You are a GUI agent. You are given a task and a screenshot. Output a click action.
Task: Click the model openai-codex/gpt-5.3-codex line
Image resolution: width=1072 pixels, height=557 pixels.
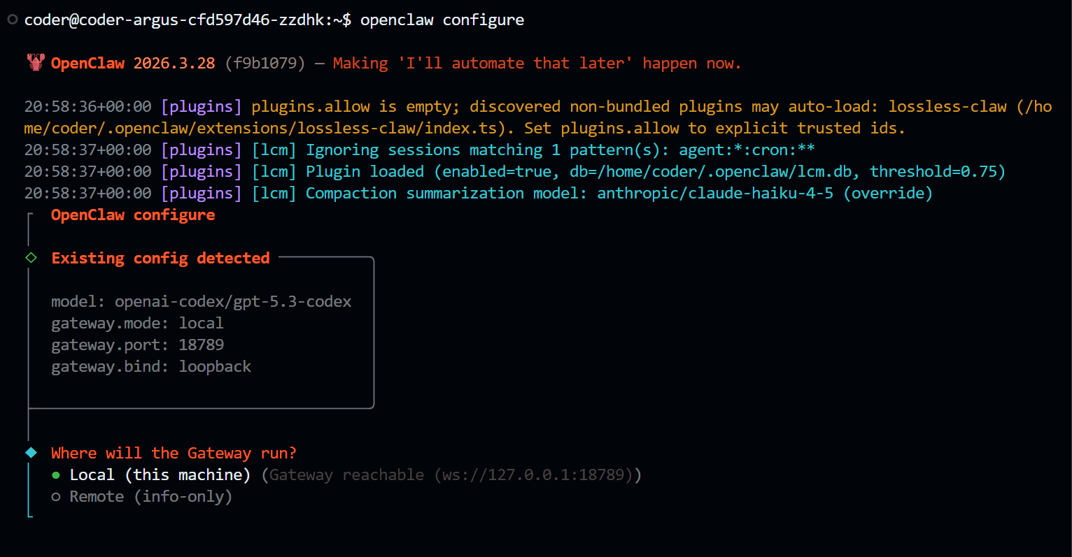[202, 302]
